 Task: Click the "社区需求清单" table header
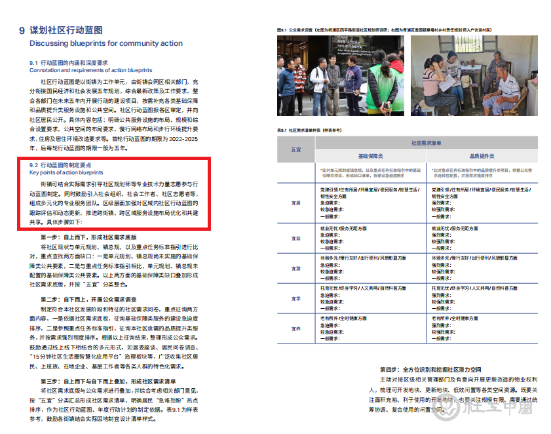(x=427, y=143)
